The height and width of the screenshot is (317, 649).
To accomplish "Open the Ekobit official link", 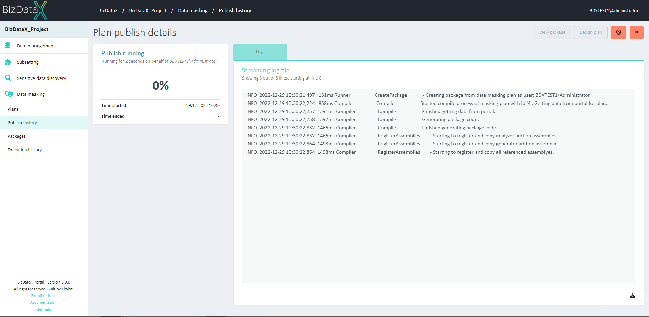I will tap(43, 296).
